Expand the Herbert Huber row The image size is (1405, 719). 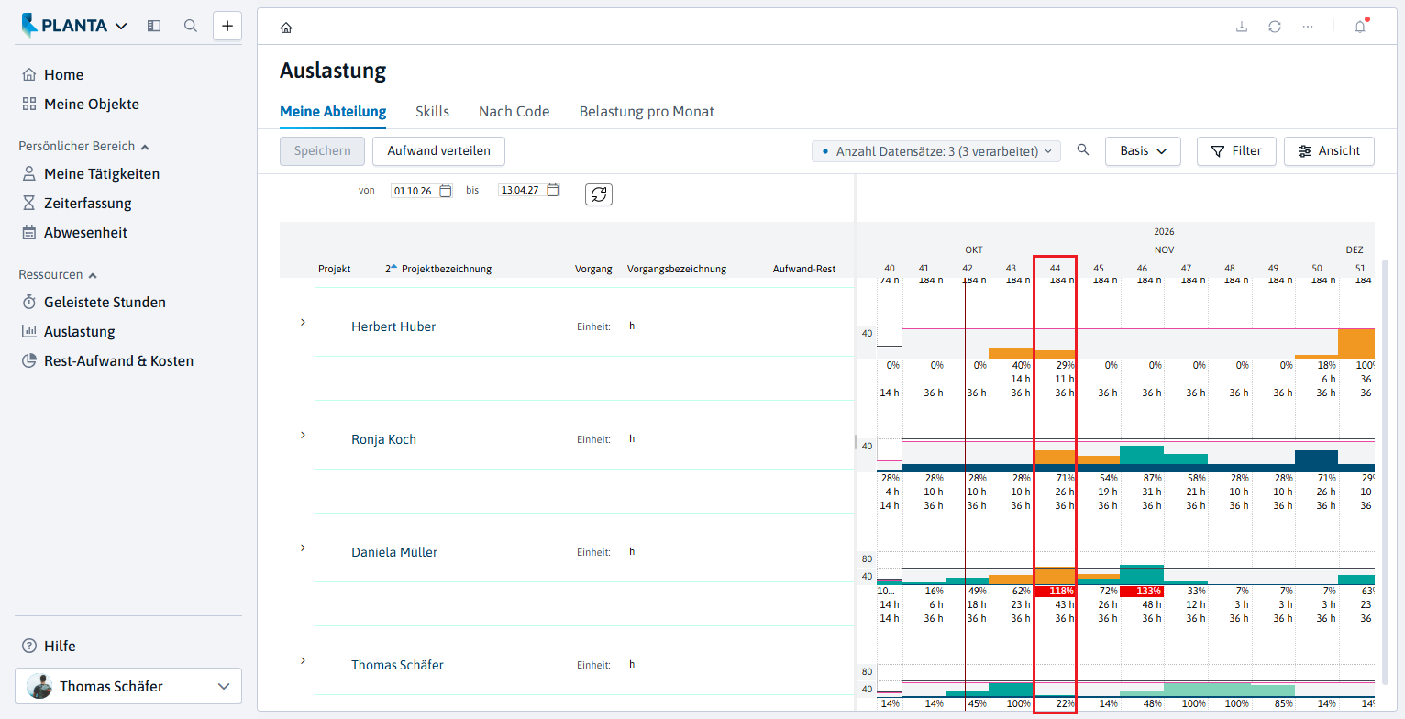coord(303,322)
